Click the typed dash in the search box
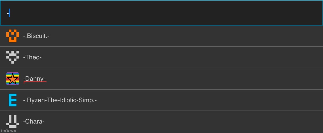 [x=8, y=13]
